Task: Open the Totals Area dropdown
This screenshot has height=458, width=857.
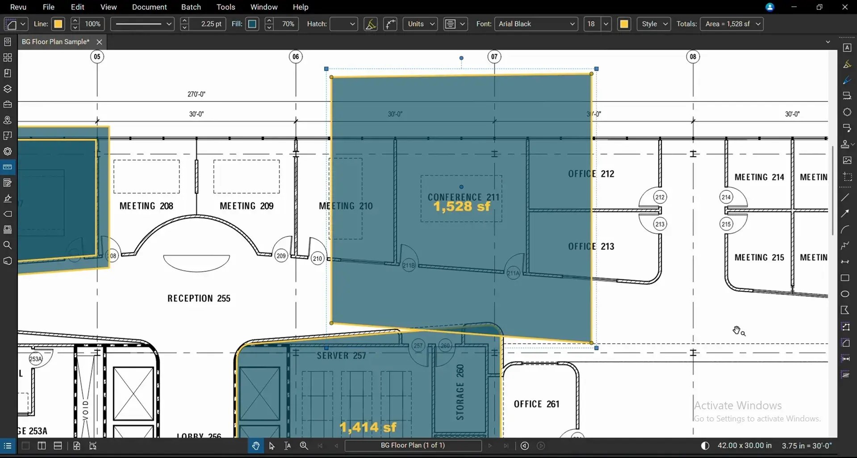Action: tap(732, 24)
